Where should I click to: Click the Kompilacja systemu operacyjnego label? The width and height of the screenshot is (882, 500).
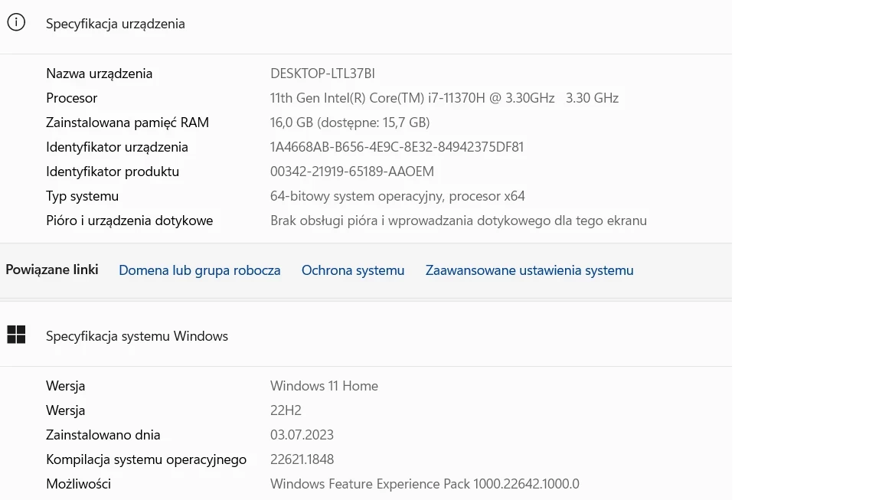146,459
